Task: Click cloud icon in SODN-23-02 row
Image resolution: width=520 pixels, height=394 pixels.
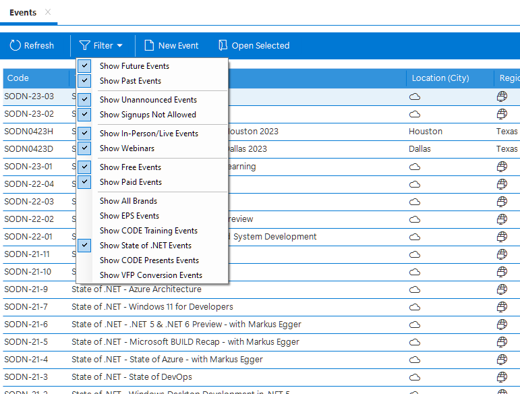Action: [x=415, y=115]
